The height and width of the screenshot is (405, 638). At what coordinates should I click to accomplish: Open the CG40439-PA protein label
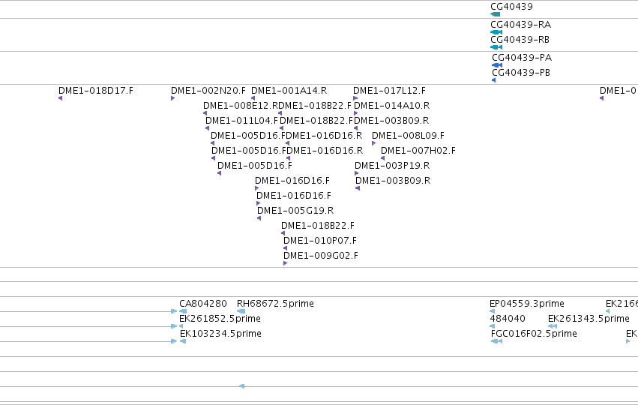[x=522, y=58]
